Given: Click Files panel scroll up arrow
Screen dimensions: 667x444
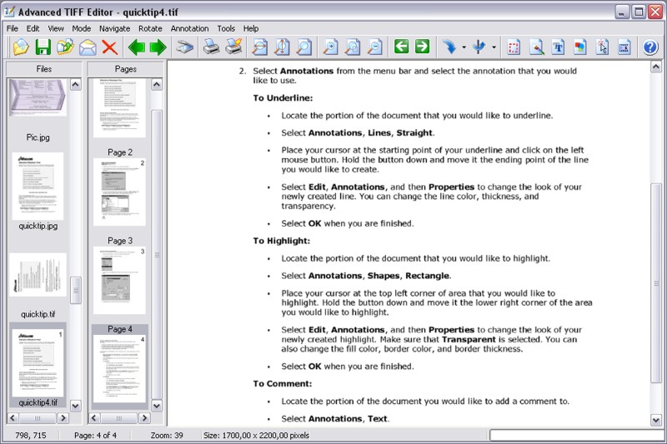Looking at the screenshot, I should pyautogui.click(x=75, y=84).
